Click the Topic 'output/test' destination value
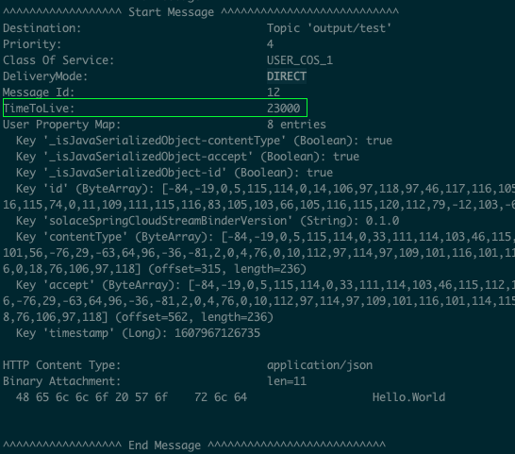 329,28
